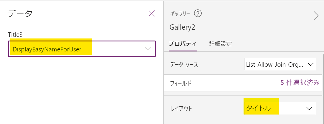Screen dimensions: 324x124
Task: Click the Gallery2 control name
Action: click(182, 27)
